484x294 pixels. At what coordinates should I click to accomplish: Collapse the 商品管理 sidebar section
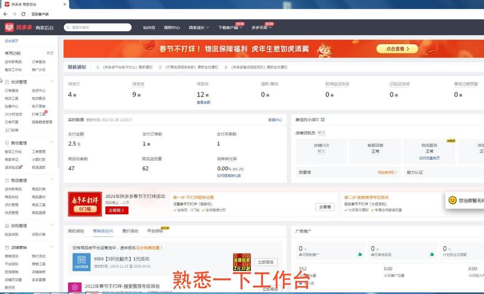pos(51,180)
